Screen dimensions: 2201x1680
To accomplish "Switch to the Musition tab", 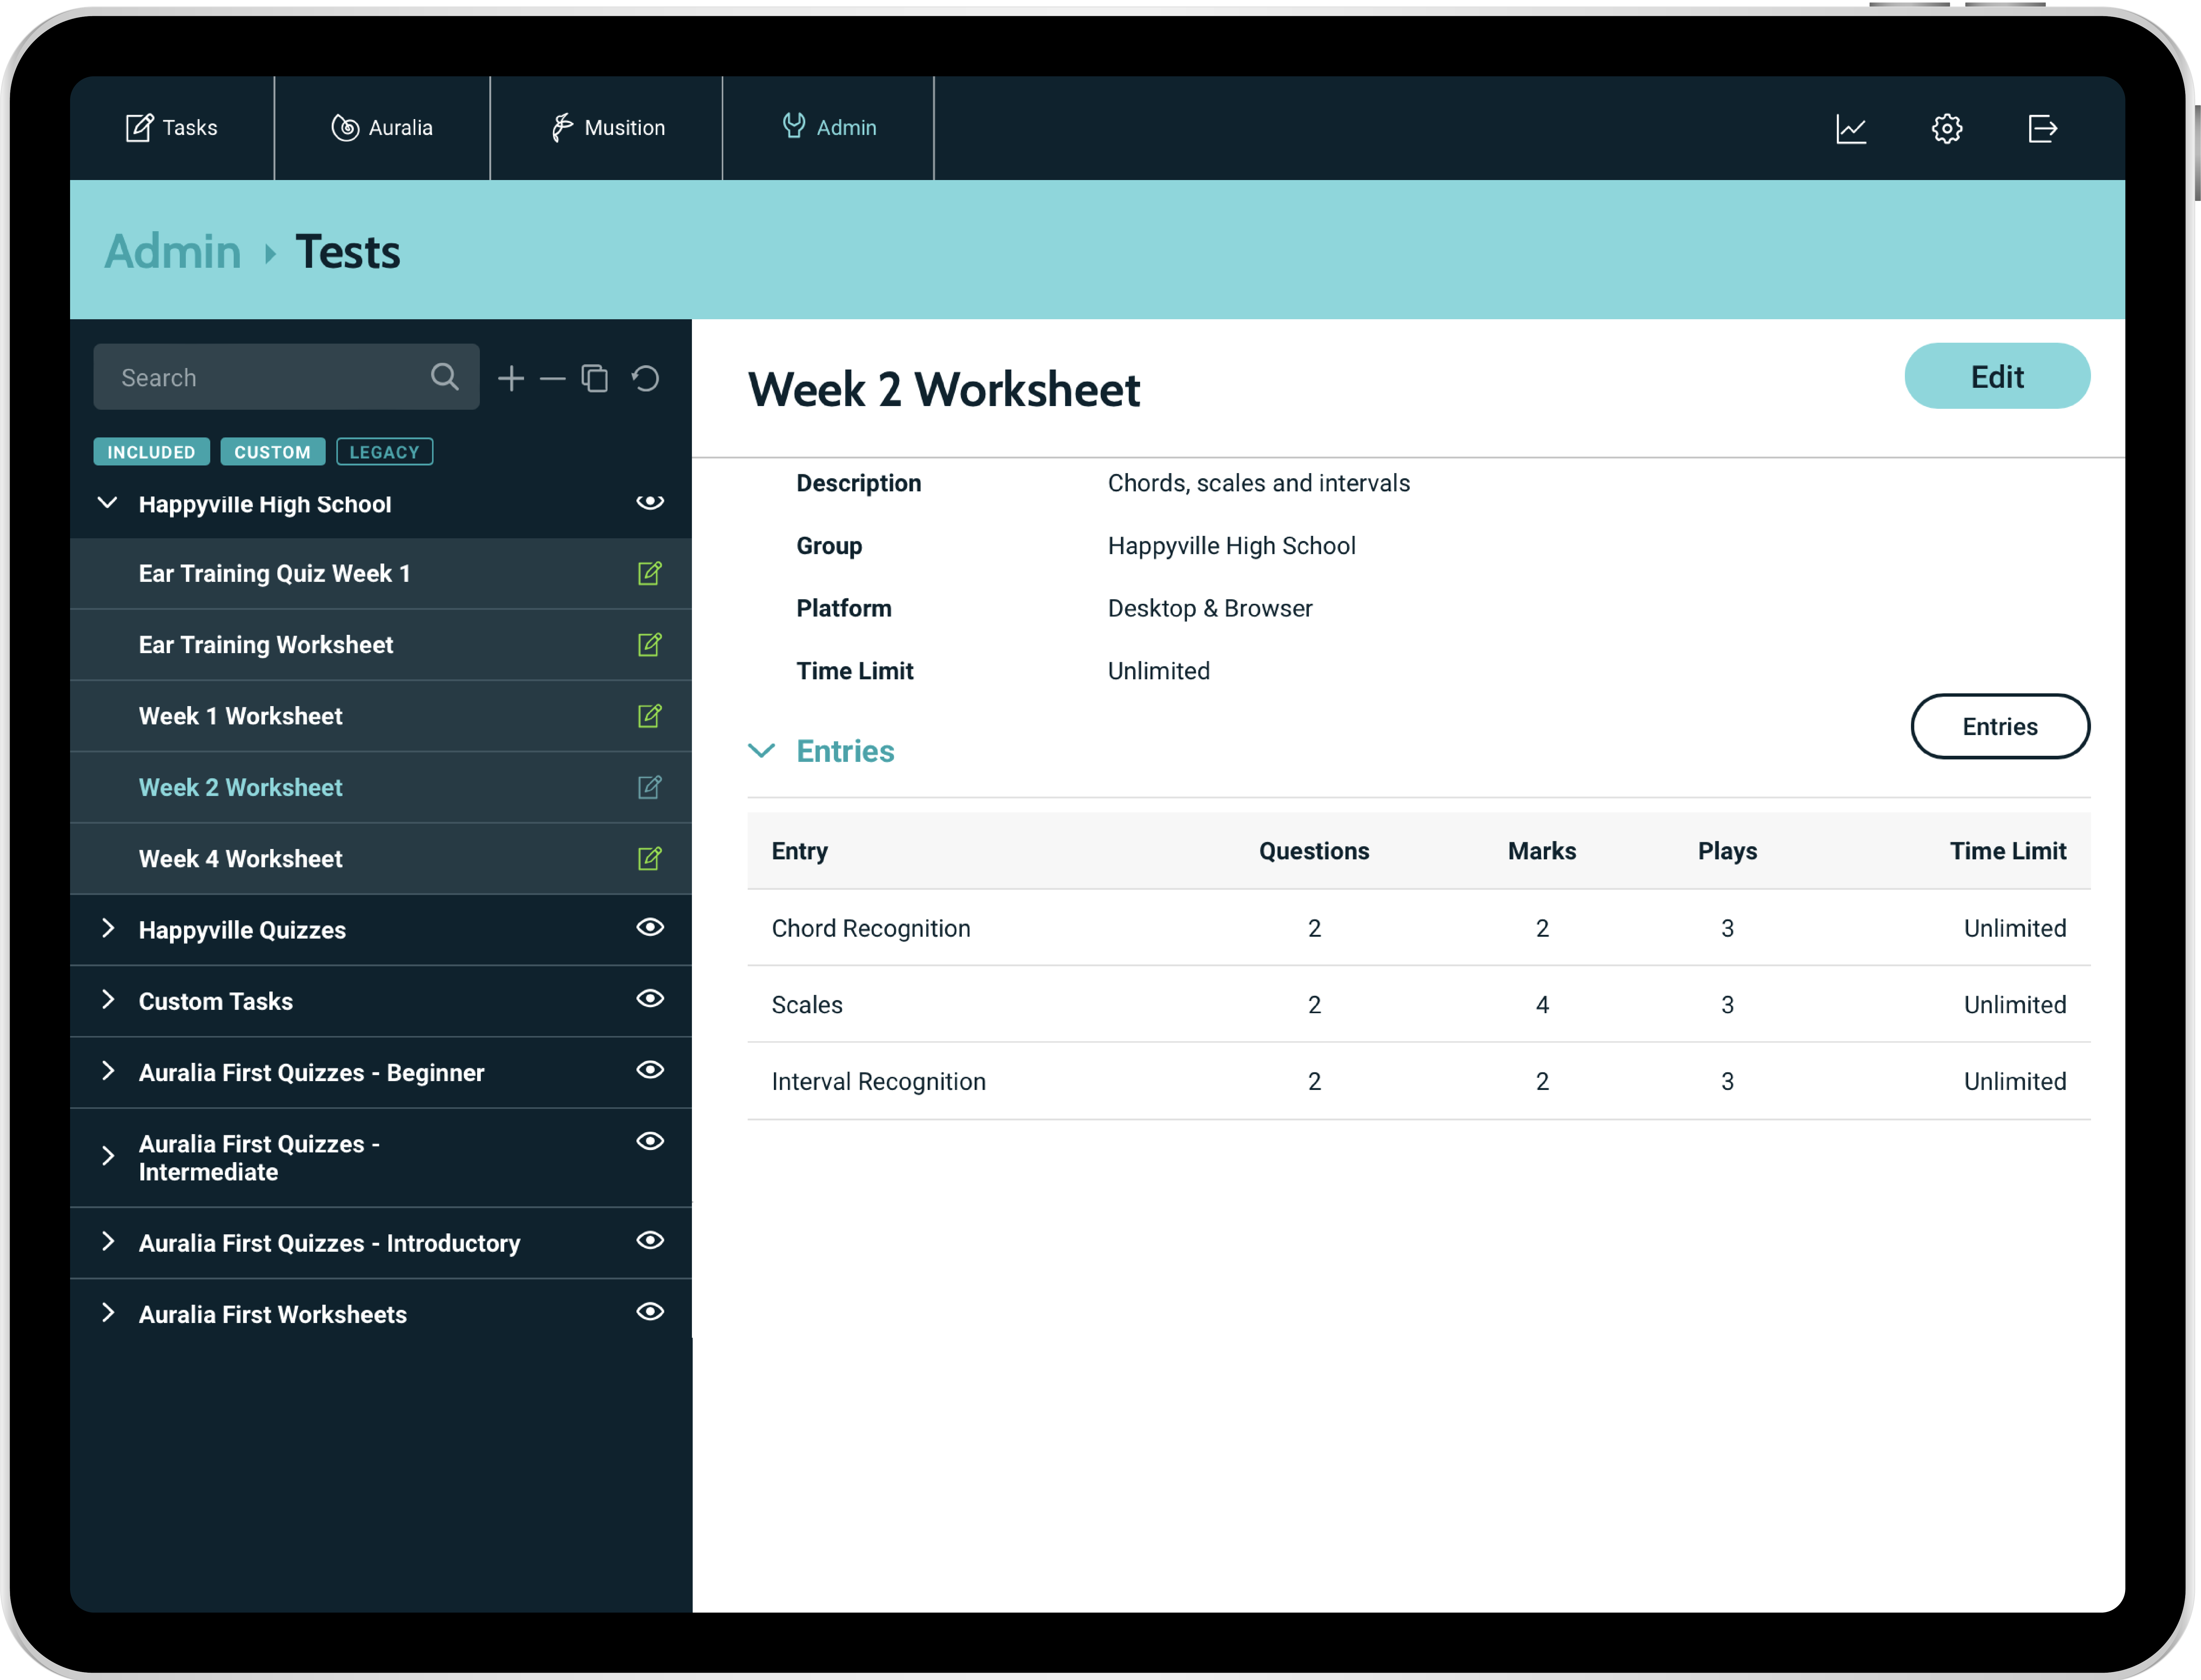I will (607, 128).
